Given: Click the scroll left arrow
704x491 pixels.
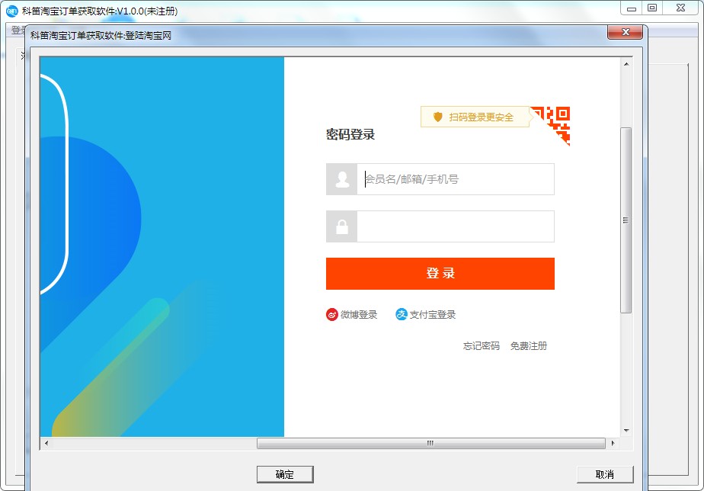Looking at the screenshot, I should 46,444.
